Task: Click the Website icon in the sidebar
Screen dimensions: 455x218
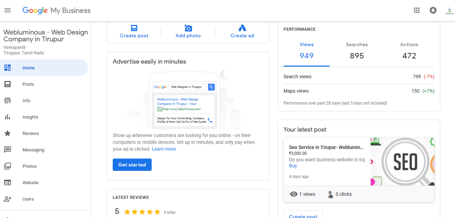Action: click(8, 182)
